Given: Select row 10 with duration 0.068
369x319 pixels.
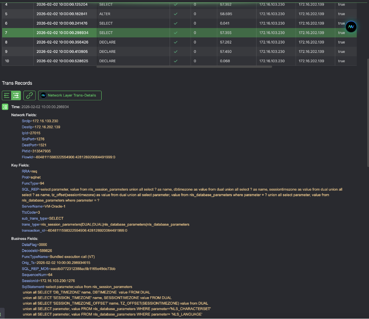Looking at the screenshot, I should pyautogui.click(x=179, y=61).
